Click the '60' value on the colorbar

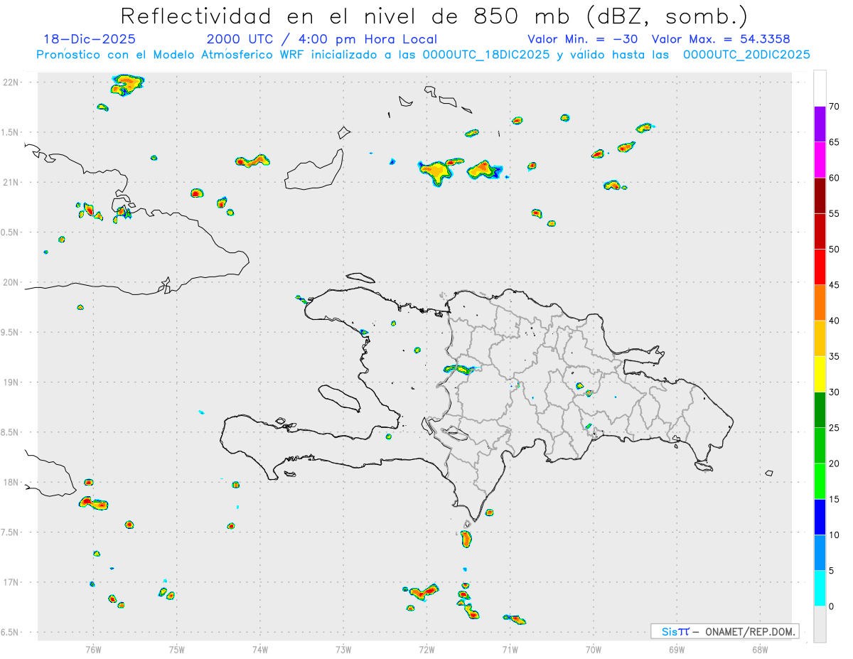pyautogui.click(x=834, y=178)
